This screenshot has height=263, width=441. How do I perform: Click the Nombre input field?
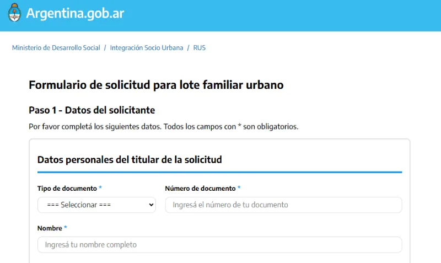tap(219, 244)
